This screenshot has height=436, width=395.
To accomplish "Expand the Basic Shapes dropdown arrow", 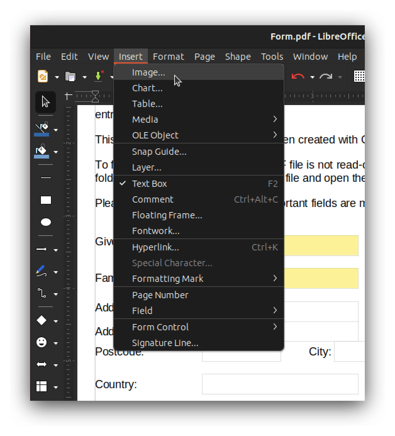I will click(x=56, y=321).
